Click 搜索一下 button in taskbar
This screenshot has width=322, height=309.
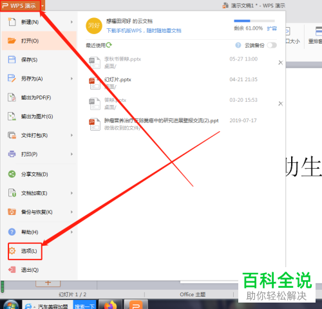[x=84, y=305]
